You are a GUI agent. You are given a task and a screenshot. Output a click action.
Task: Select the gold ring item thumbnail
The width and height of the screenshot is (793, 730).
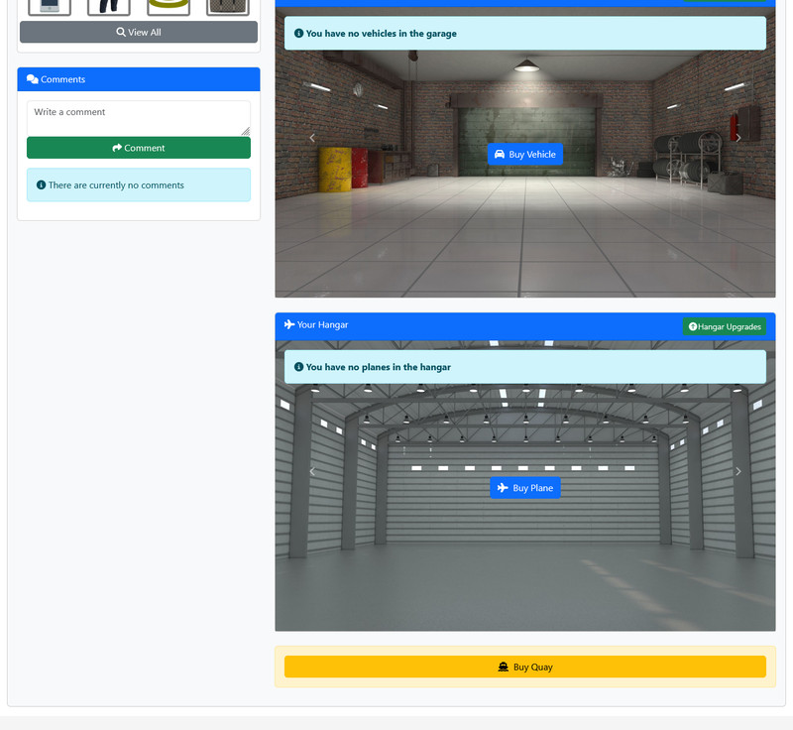pos(169,7)
